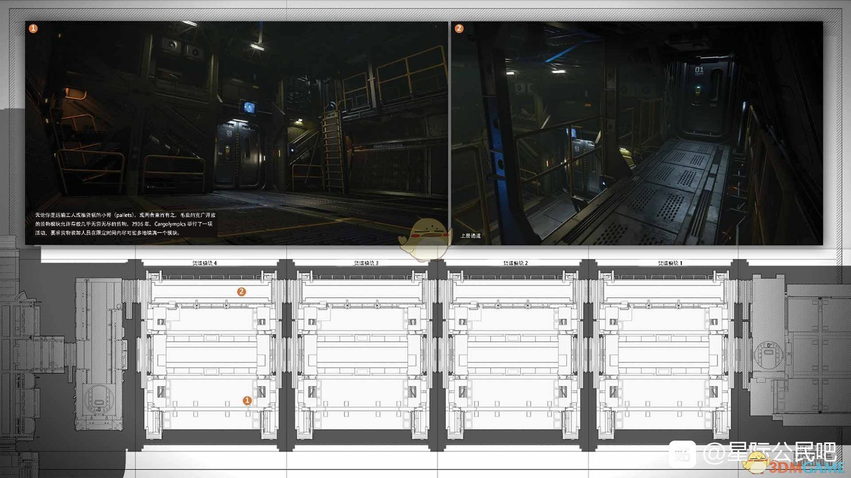The image size is (851, 478).
Task: Click the '货运模块 3' label
Action: click(366, 263)
